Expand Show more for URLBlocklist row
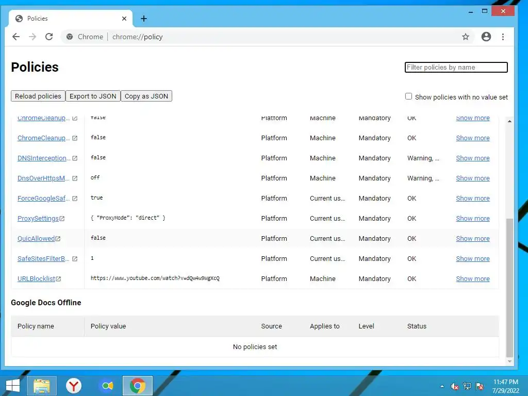 tap(473, 279)
